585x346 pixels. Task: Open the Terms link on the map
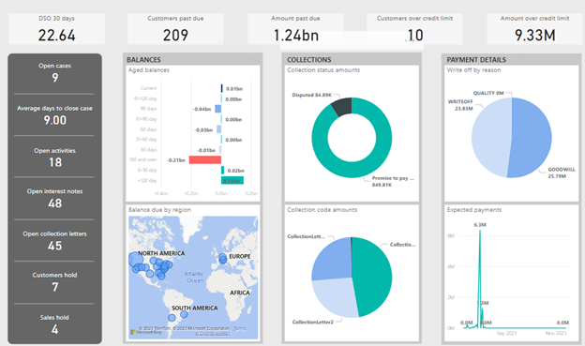(x=239, y=328)
